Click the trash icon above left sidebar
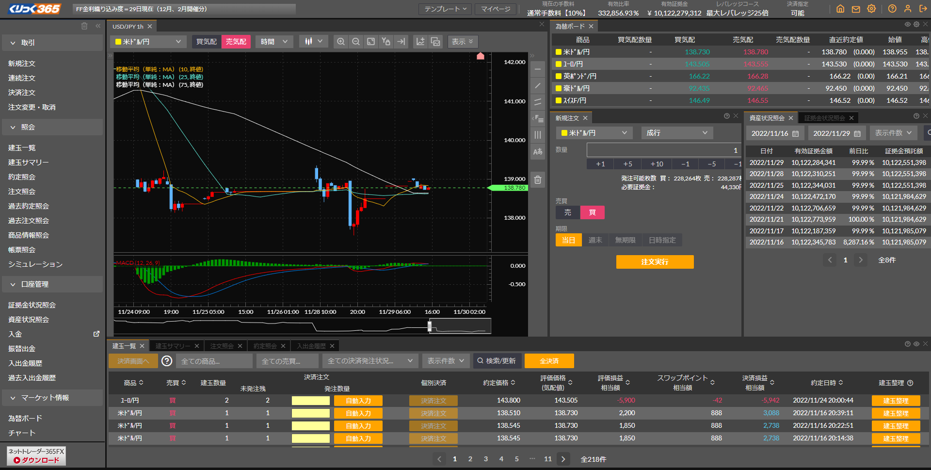The height and width of the screenshot is (470, 931). pos(84,26)
